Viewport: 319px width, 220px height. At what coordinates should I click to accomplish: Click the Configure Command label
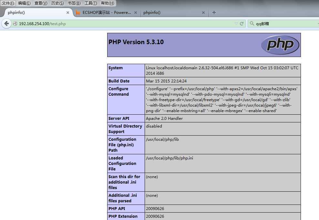pyautogui.click(x=118, y=91)
